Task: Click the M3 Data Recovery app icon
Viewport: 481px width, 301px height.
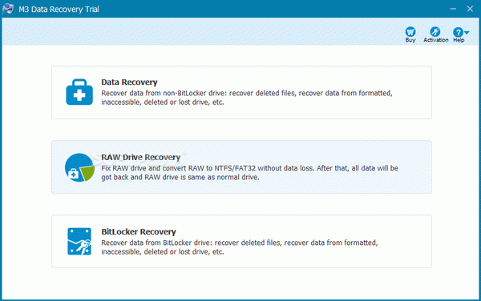Action: [x=8, y=9]
